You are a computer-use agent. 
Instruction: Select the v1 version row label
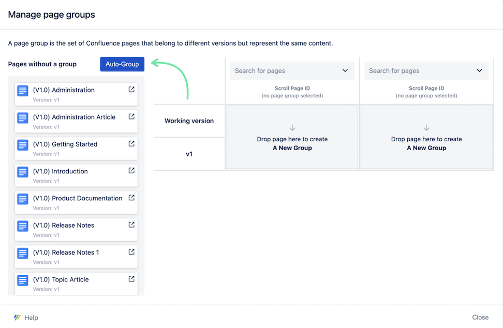pyautogui.click(x=189, y=154)
